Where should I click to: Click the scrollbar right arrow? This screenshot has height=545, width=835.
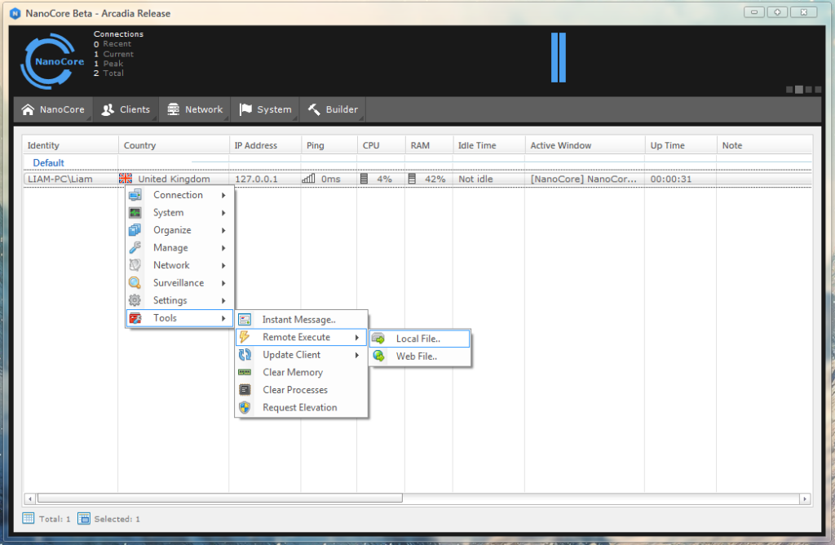805,498
